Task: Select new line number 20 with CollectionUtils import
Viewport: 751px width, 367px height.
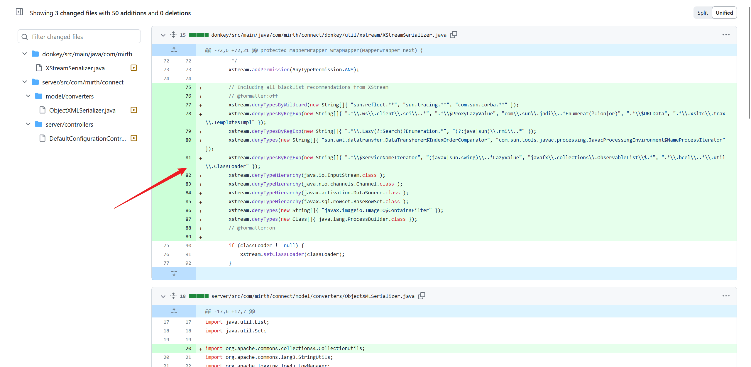Action: click(188, 348)
